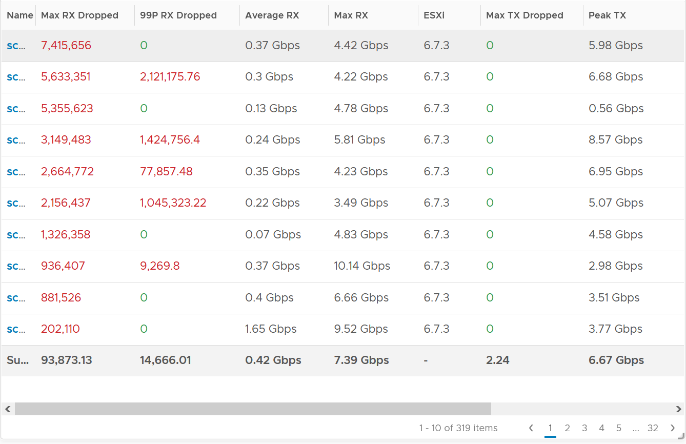Viewport: 686px width, 444px height.
Task: Sort by 99P RX Dropped column
Action: pos(178,15)
